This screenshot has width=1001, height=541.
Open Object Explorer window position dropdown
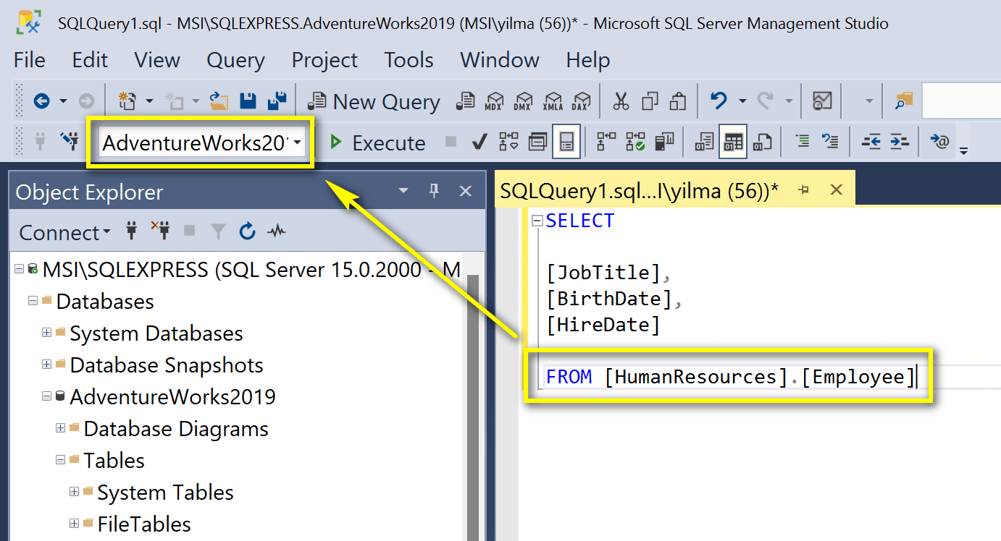point(403,192)
